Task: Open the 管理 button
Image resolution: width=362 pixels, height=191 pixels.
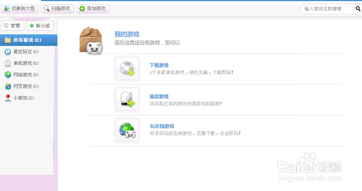Action: [13, 25]
